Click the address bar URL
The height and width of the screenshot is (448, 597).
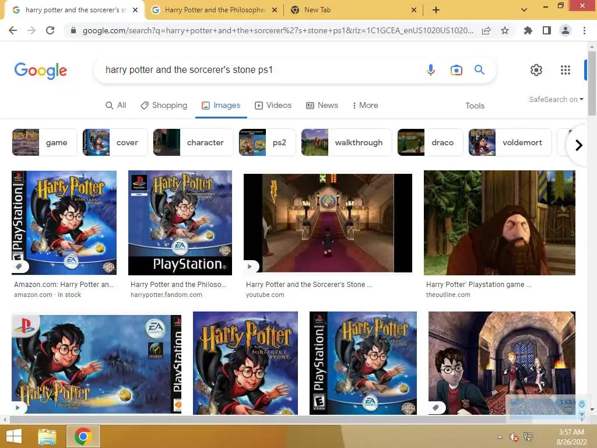[278, 30]
